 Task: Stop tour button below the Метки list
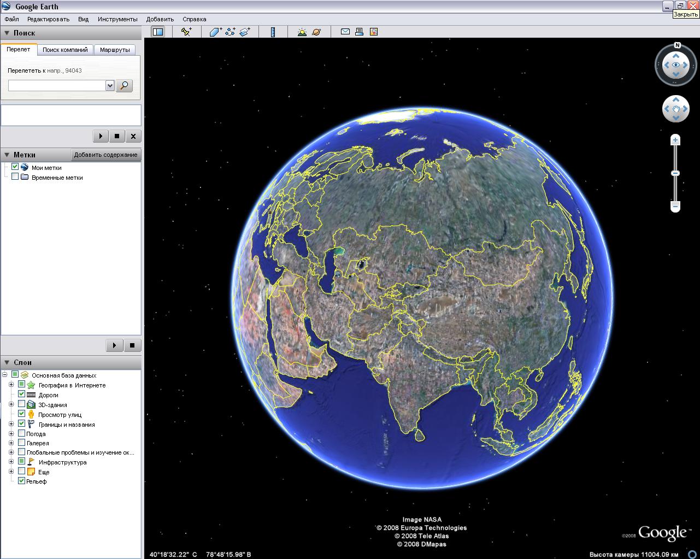coord(132,345)
